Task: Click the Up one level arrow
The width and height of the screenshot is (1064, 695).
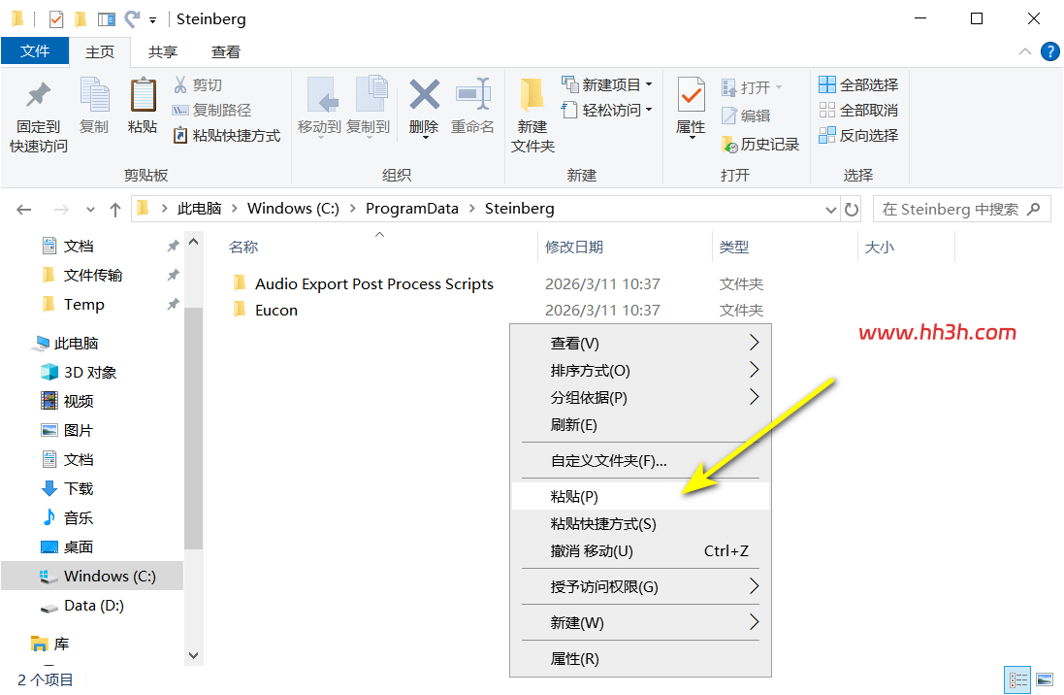Action: (x=115, y=210)
